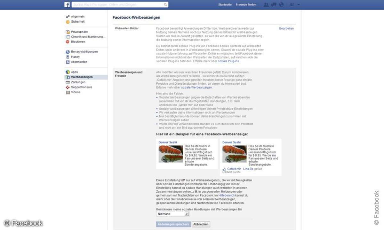Open Privatsphäre settings
The width and height of the screenshot is (384, 230).
tap(79, 32)
